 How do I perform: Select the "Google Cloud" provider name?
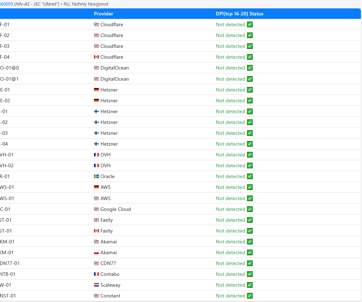tap(116, 209)
